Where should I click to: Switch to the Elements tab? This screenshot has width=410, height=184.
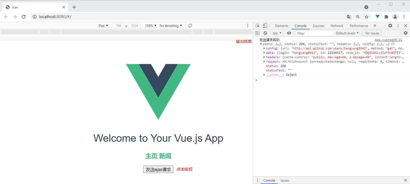pos(282,26)
